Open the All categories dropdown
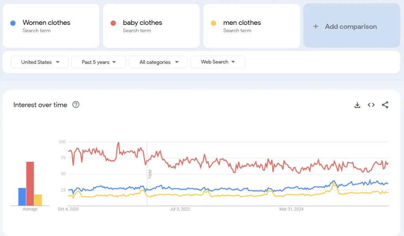 point(158,62)
